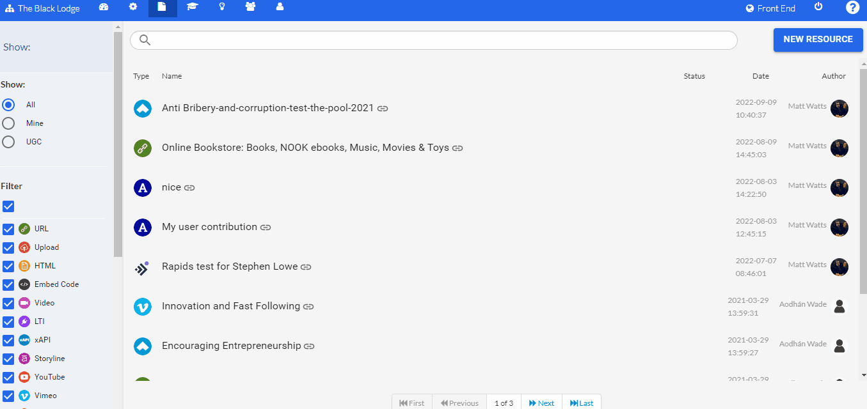
Task: Click The Black Lodge home link
Action: (43, 8)
